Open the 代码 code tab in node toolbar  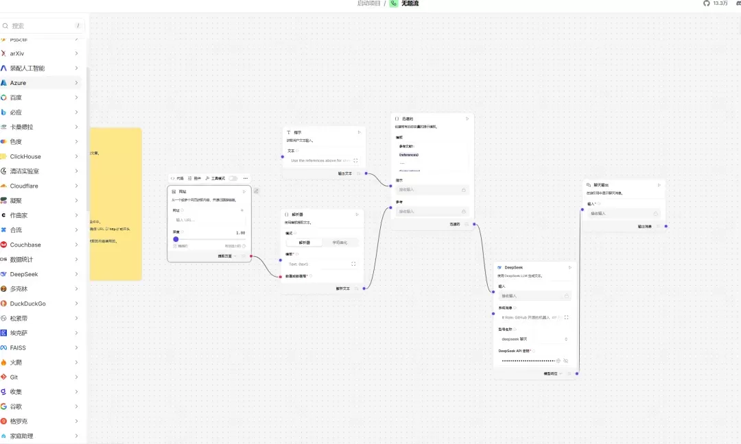(x=177, y=178)
